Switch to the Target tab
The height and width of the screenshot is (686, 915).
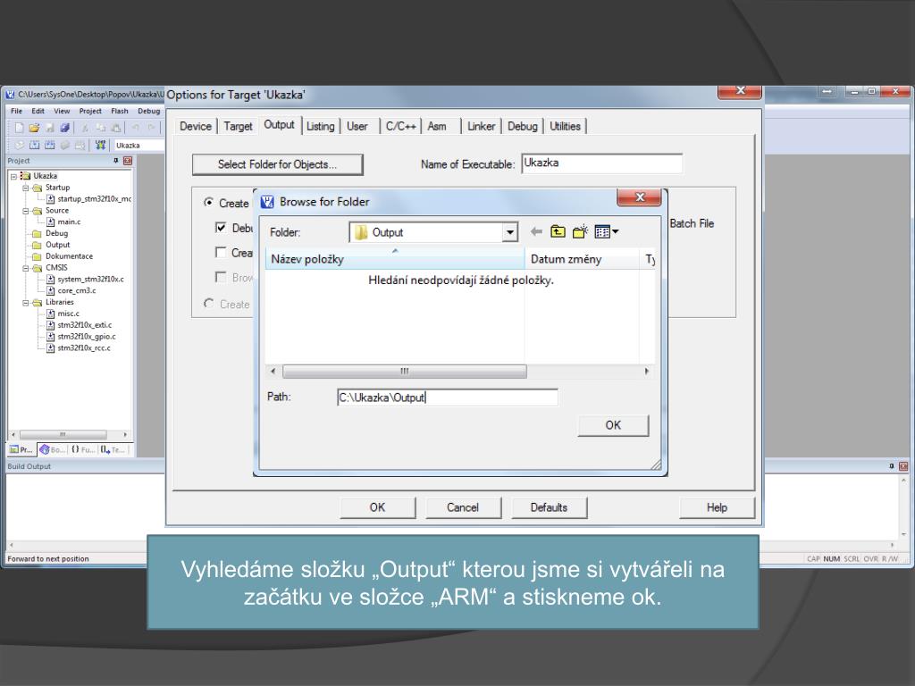pyautogui.click(x=238, y=126)
